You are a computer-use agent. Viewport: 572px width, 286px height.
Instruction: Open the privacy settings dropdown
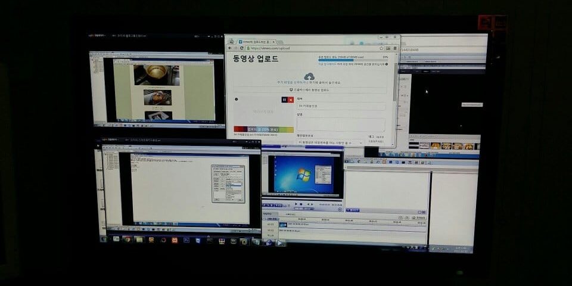[x=329, y=142]
